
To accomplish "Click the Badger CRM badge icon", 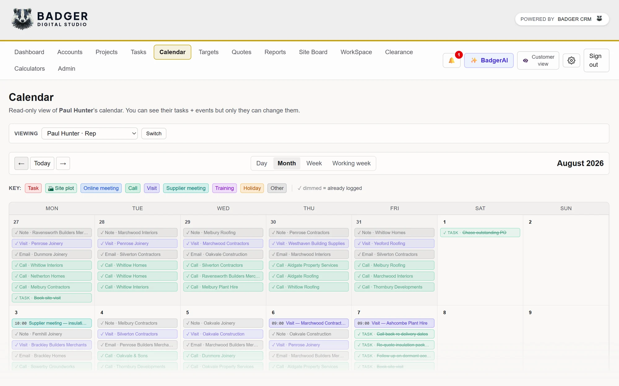I will (x=599, y=19).
